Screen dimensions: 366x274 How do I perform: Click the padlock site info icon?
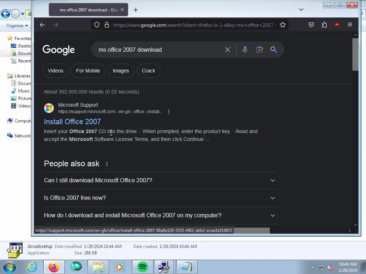coord(107,25)
